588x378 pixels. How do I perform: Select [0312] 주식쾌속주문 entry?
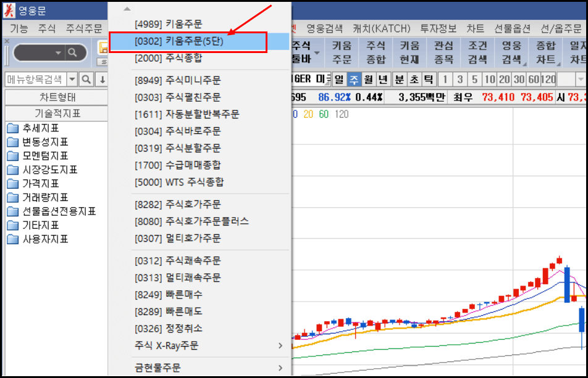(199, 260)
